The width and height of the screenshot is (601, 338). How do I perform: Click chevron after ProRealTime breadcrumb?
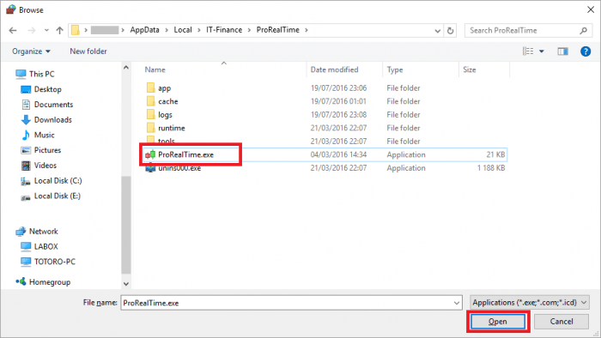tap(307, 30)
